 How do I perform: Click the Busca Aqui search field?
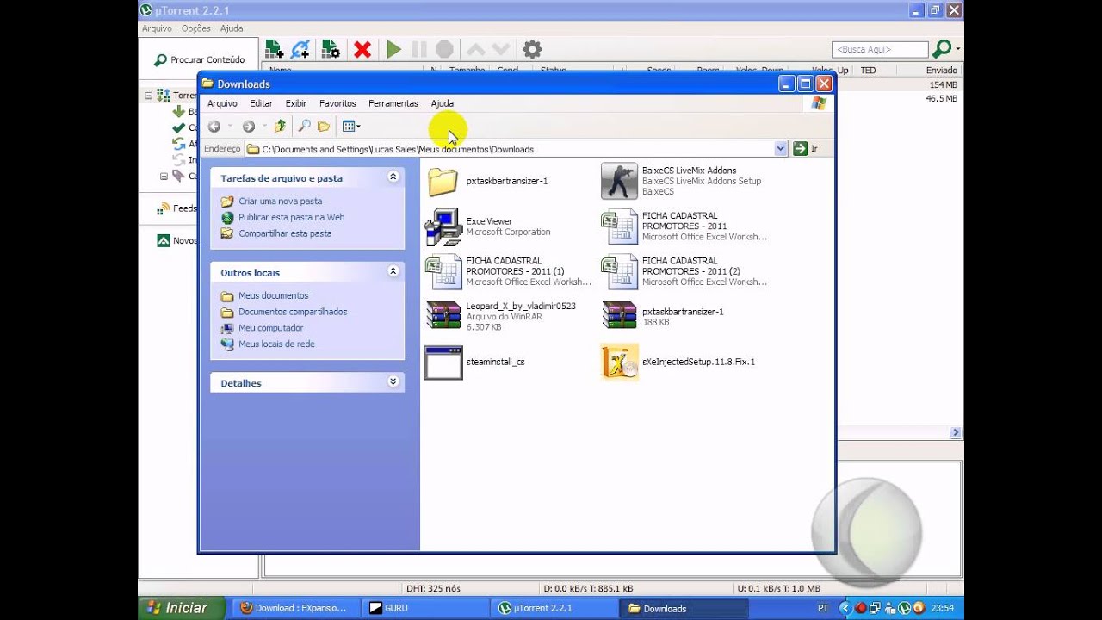point(880,49)
